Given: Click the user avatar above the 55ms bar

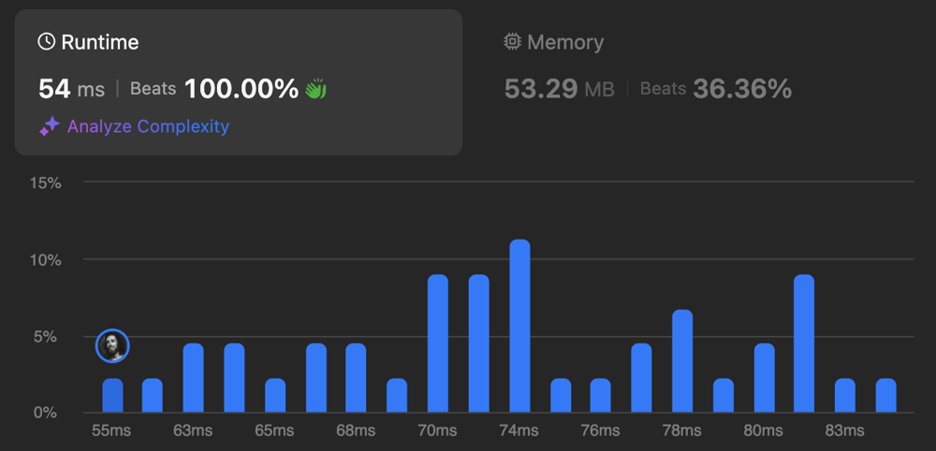Looking at the screenshot, I should 112,346.
